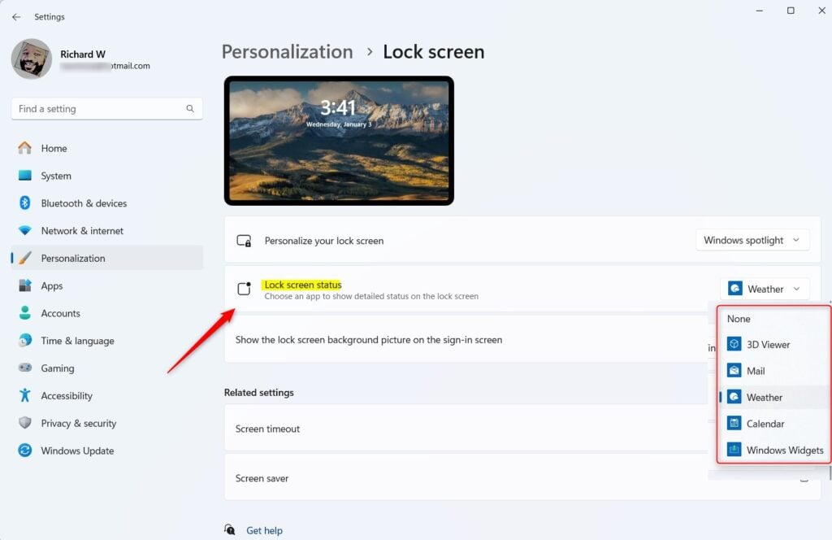The image size is (832, 540).
Task: Click the Bluetooth & devices icon
Action: [x=25, y=202]
